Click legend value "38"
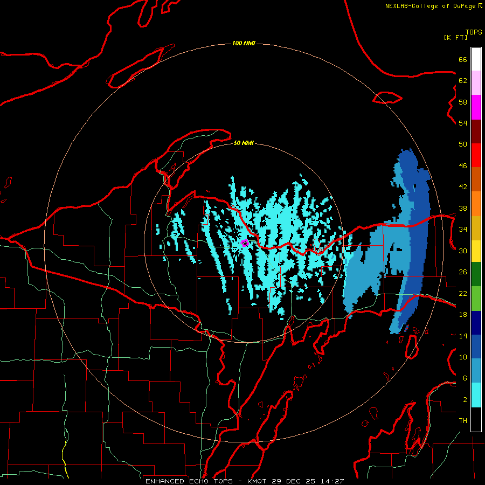 coord(463,208)
